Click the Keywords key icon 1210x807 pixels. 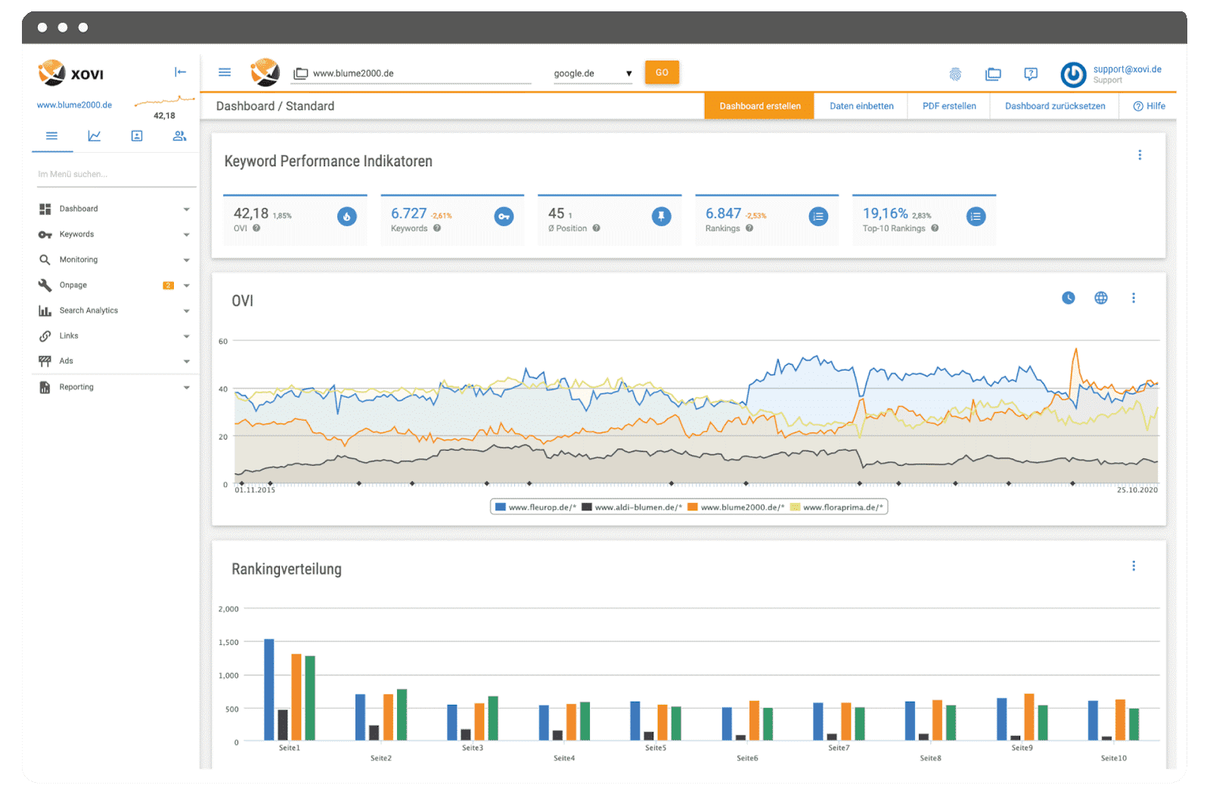coord(504,216)
